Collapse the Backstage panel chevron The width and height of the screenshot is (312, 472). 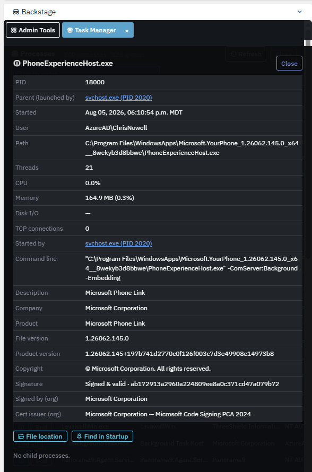point(300,12)
